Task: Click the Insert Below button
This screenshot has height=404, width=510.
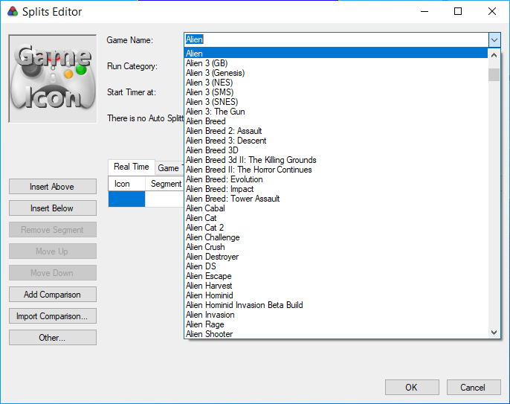Action: click(x=53, y=208)
